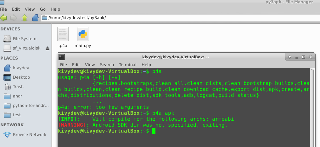Close the terminal window
Viewport: 320px width, 147px height.
[311, 57]
